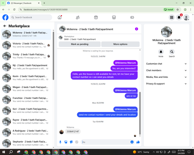This screenshot has width=194, height=155.
Task: Open the Marketplace storefront icon
Action: pos(114,17)
